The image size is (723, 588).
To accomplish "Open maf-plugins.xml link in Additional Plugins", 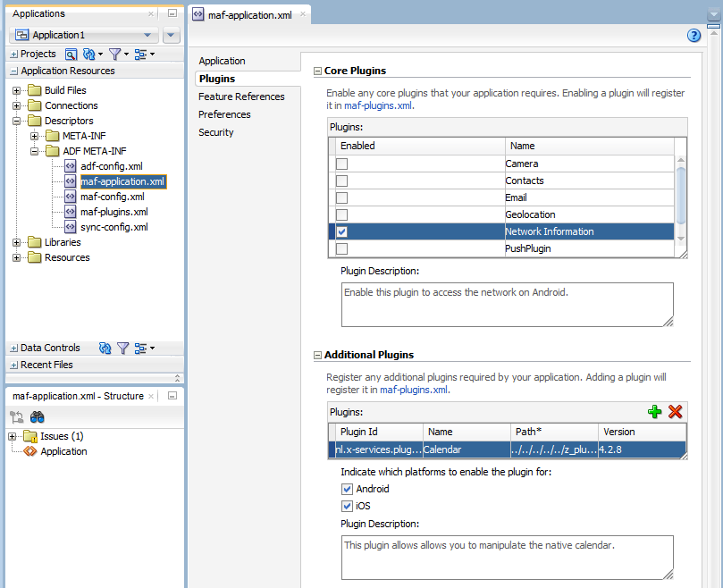I will click(414, 390).
